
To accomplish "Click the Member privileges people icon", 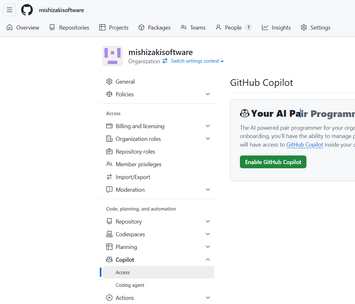I will [x=109, y=164].
